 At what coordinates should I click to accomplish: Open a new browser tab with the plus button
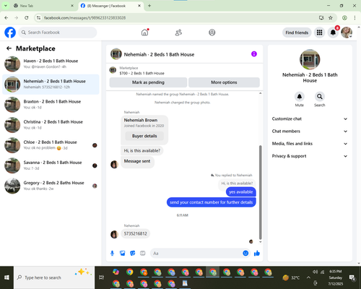coord(149,6)
